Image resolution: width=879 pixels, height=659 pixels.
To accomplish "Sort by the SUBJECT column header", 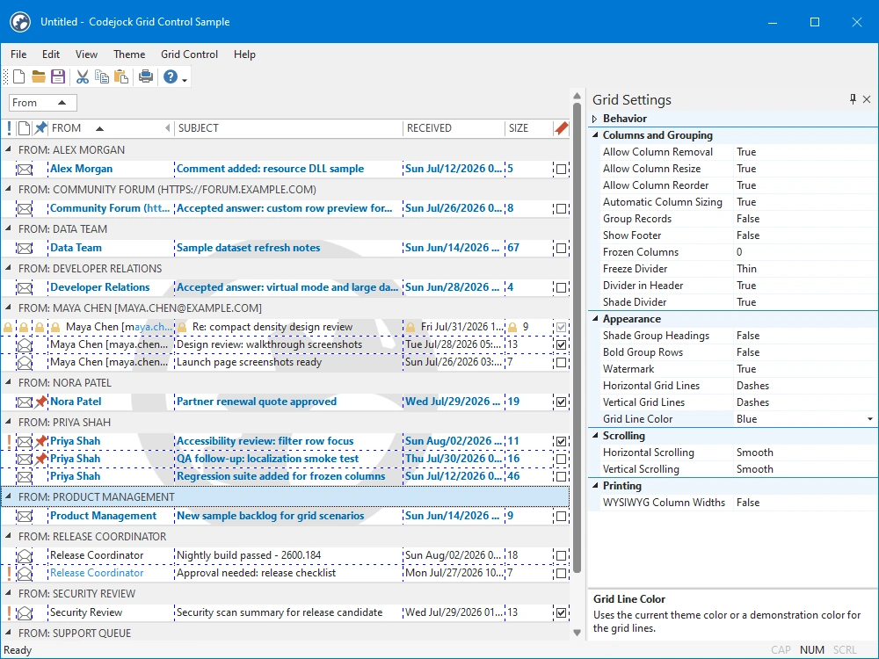I will pos(288,128).
